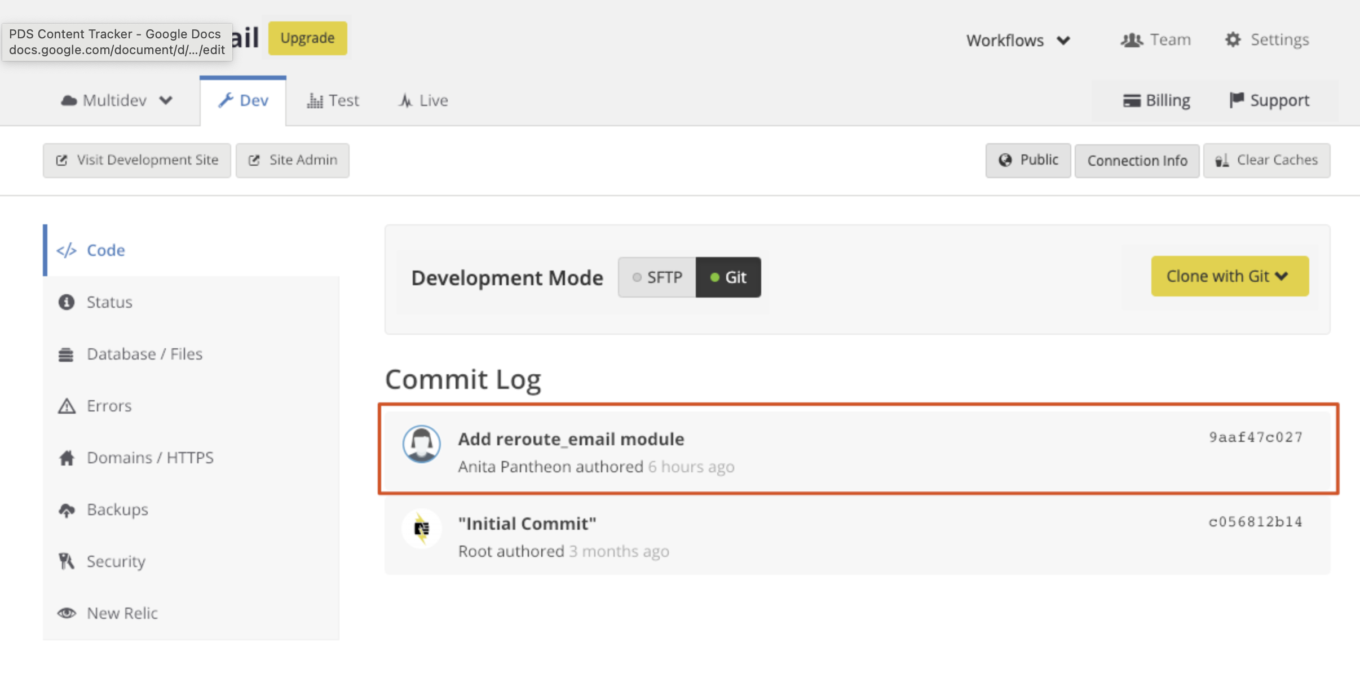1360x700 pixels.
Task: Open Status via its info icon
Action: [66, 302]
